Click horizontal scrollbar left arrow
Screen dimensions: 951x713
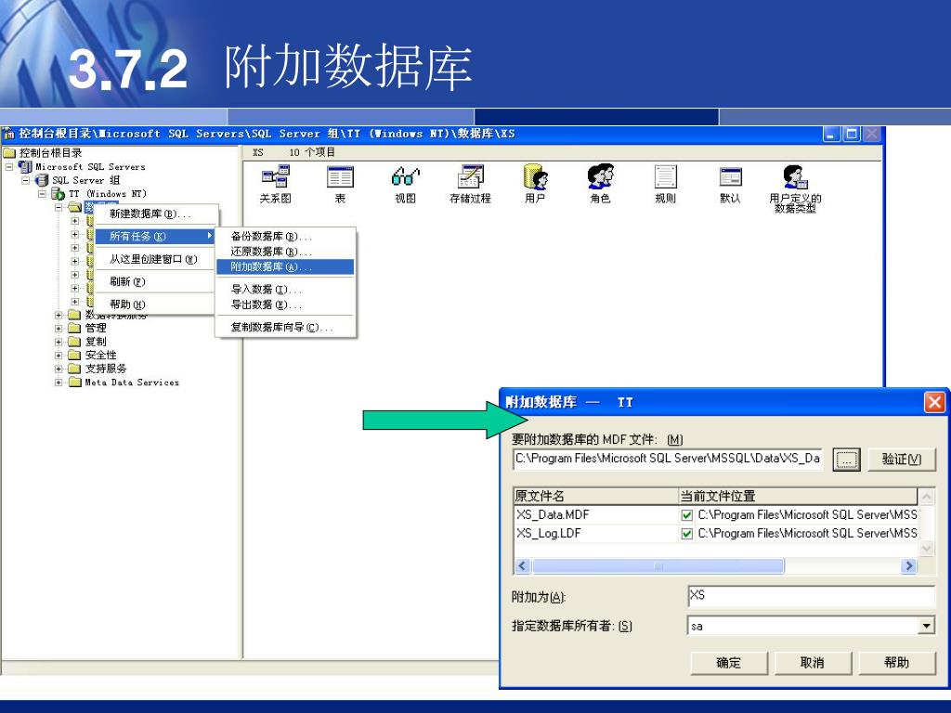coord(522,566)
